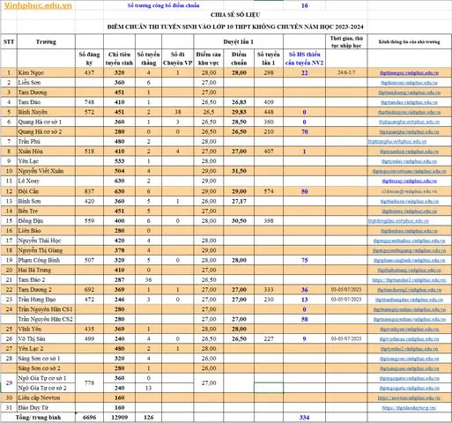Viewport: 452px width, 423px height.
Task: Select the 'Sáng Sơn cơ sở 1' cell
Action: tap(46, 359)
